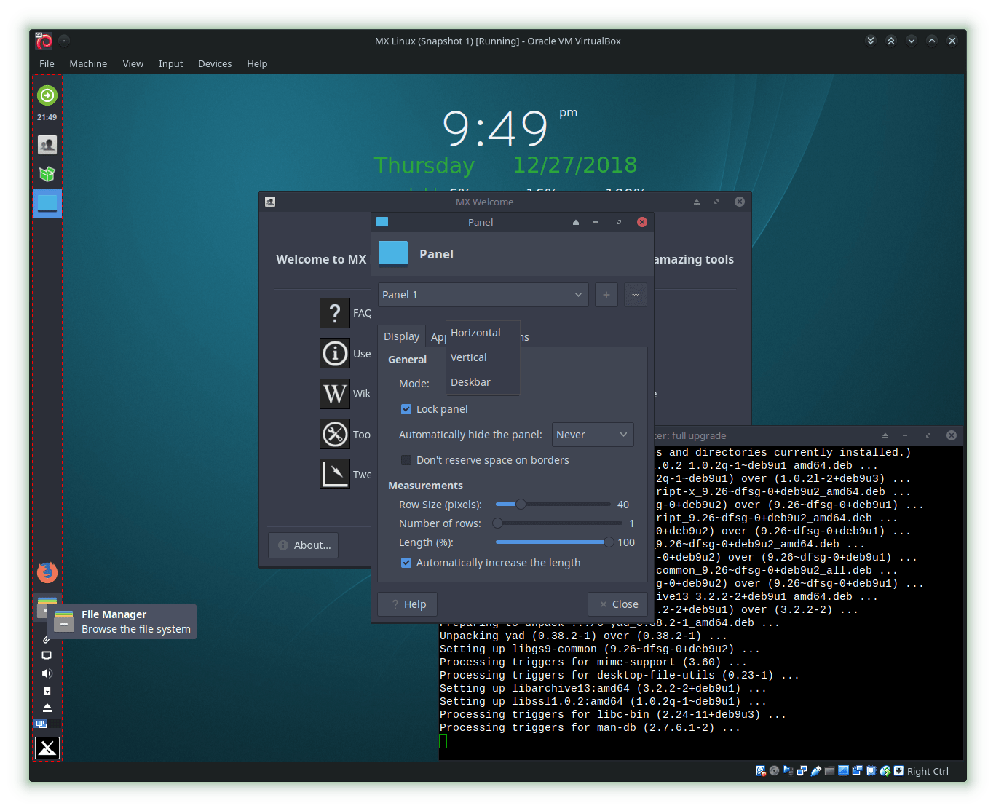The width and height of the screenshot is (996, 811).
Task: Open the Automatically hide the panel dropdown
Action: (592, 435)
